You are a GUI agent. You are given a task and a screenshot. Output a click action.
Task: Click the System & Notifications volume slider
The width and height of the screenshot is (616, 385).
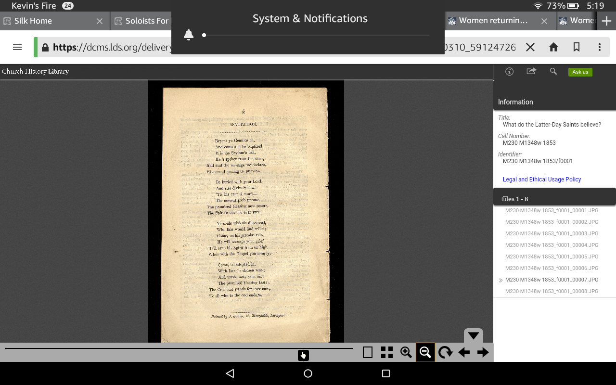click(316, 35)
